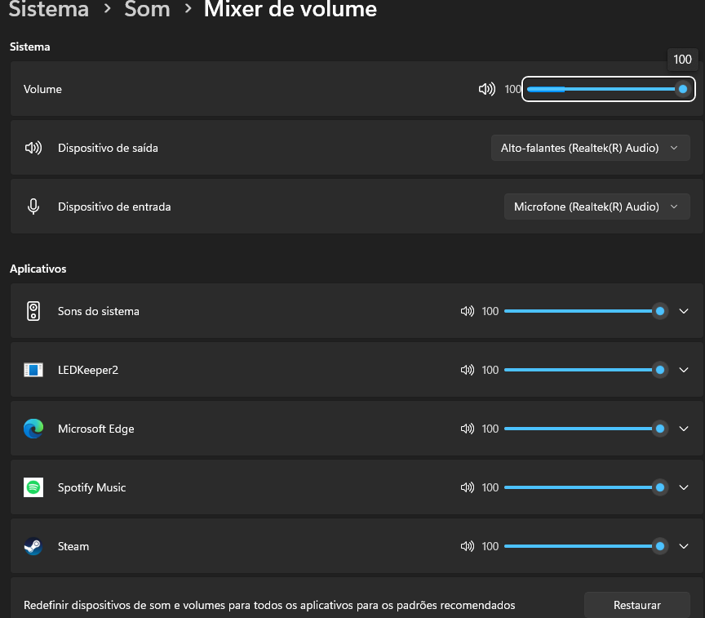This screenshot has height=618, width=705.
Task: Adjust Spotify Music volume slider
Action: pyautogui.click(x=585, y=487)
